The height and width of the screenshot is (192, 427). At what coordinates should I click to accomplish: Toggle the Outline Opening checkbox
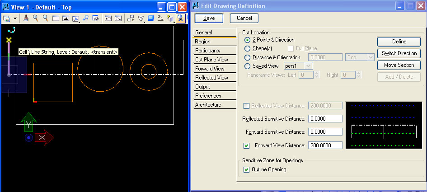(x=246, y=169)
